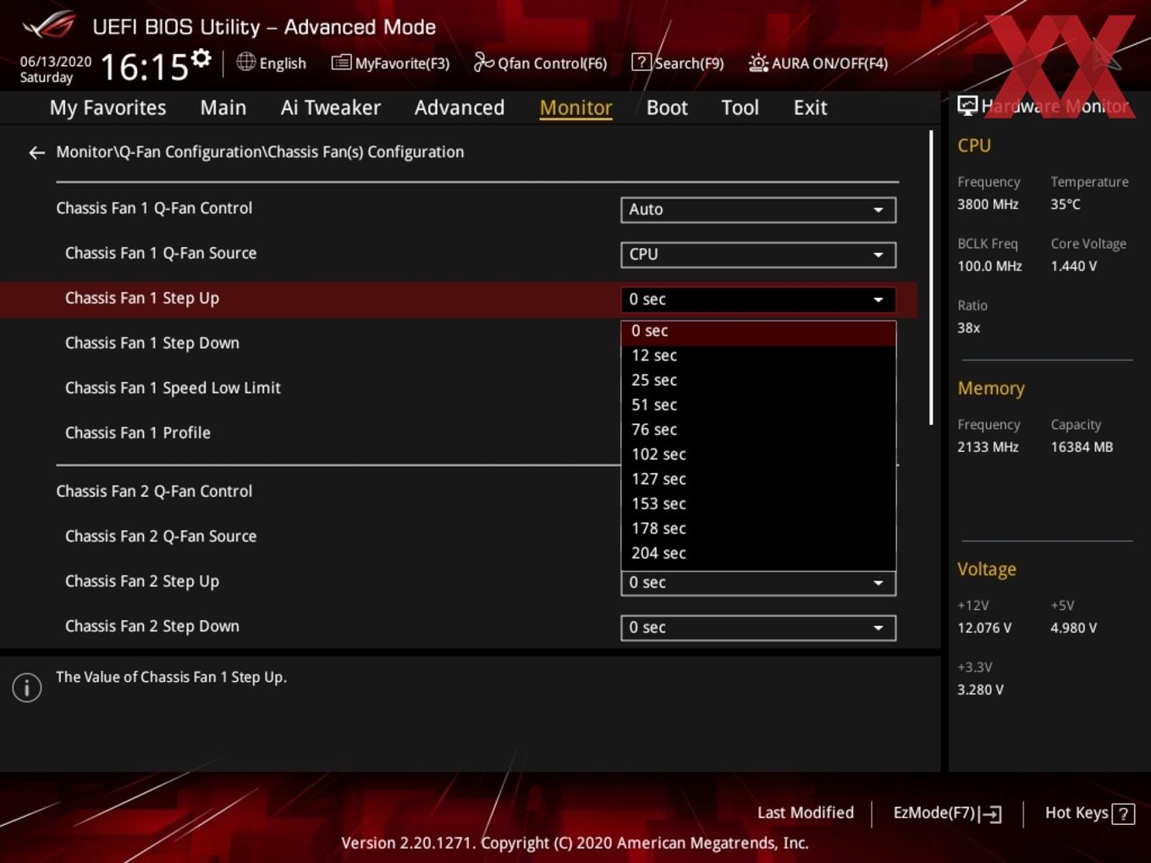1151x863 pixels.
Task: Choose 0 sec in the open list
Action: point(758,332)
